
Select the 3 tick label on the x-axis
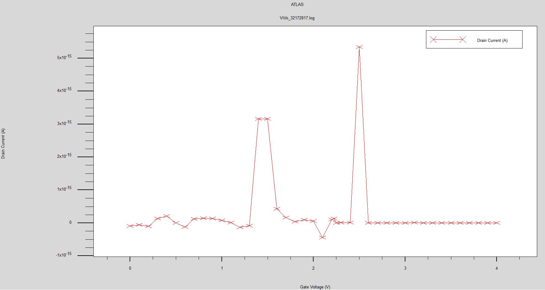405,268
